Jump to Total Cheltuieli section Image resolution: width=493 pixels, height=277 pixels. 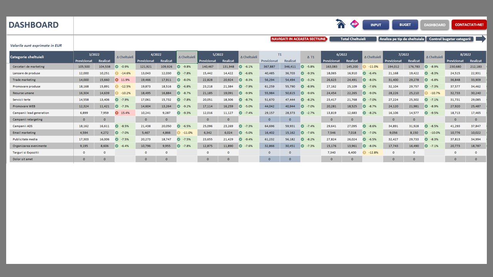(x=353, y=39)
